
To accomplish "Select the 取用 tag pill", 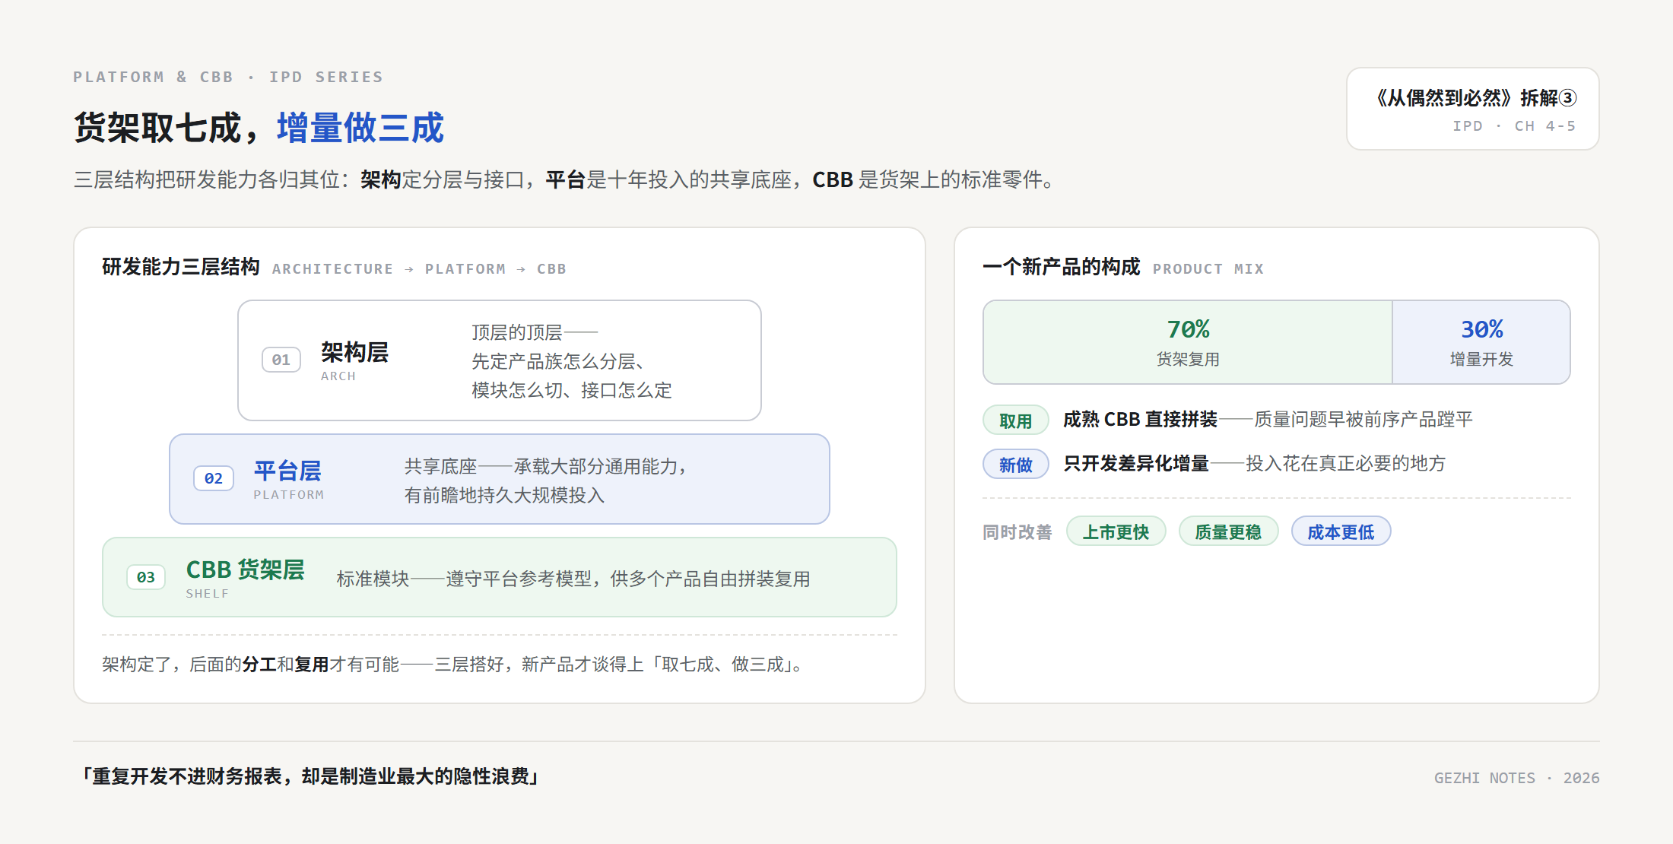I will point(1016,420).
